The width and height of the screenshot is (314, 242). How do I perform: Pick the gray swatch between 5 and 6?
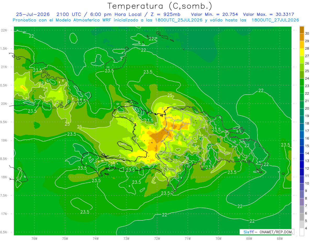[x=302, y=217]
